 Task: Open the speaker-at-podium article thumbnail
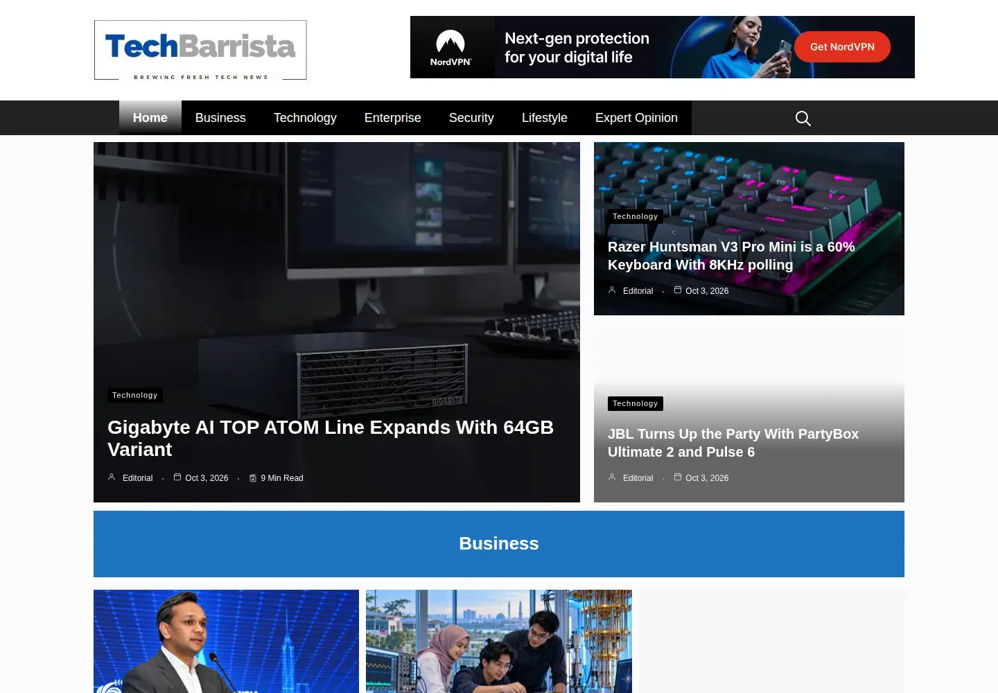tap(226, 641)
